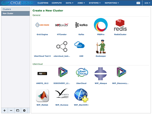Select the PBSPro circular logo
This screenshot has height=114, width=152.
click(101, 25)
